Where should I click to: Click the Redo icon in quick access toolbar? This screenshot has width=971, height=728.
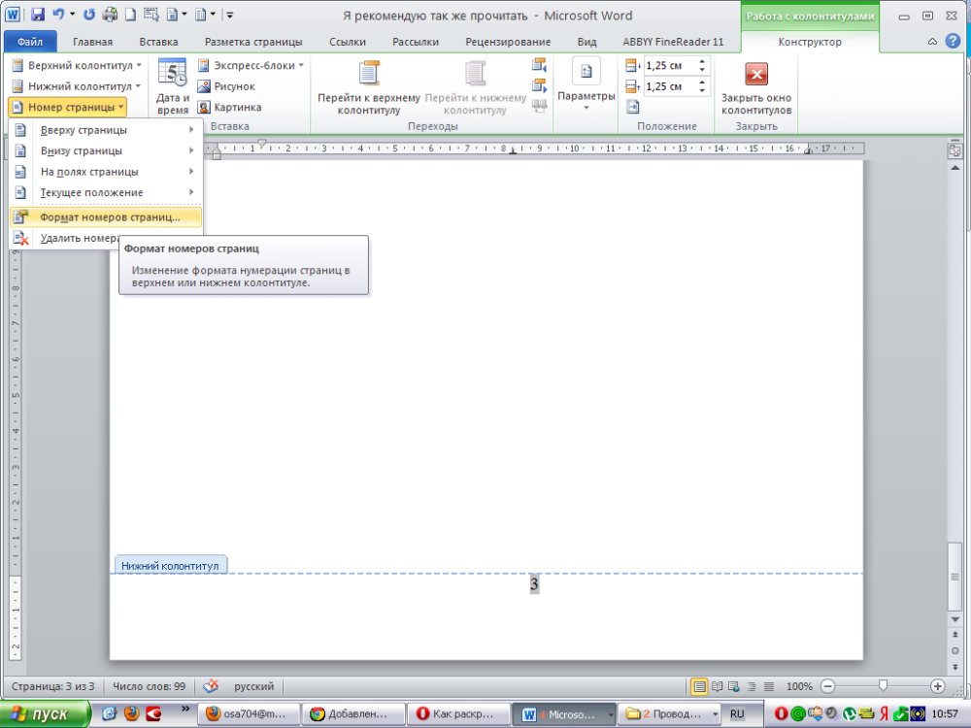[x=89, y=15]
